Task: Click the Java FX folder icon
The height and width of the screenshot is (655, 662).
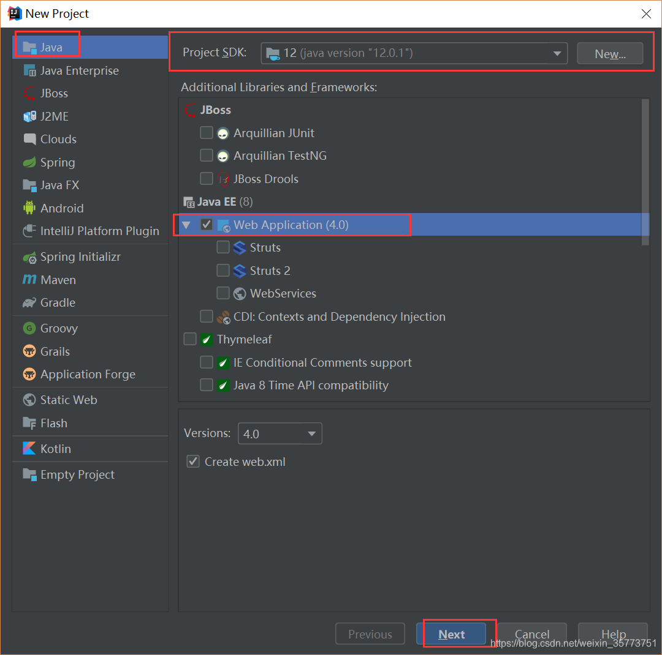Action: (x=29, y=185)
